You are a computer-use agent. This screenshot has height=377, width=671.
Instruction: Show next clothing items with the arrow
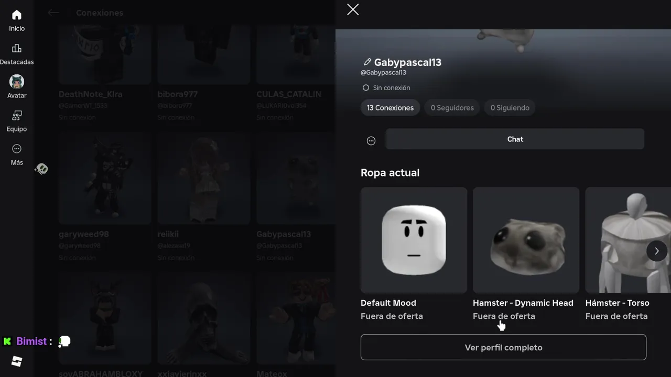657,251
